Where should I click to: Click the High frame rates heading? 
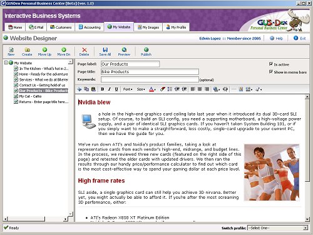(x=101, y=181)
